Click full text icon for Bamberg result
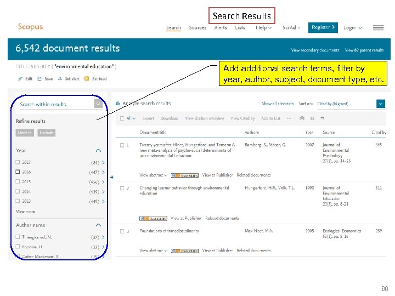The height and width of the screenshot is (296, 395). coord(185,175)
